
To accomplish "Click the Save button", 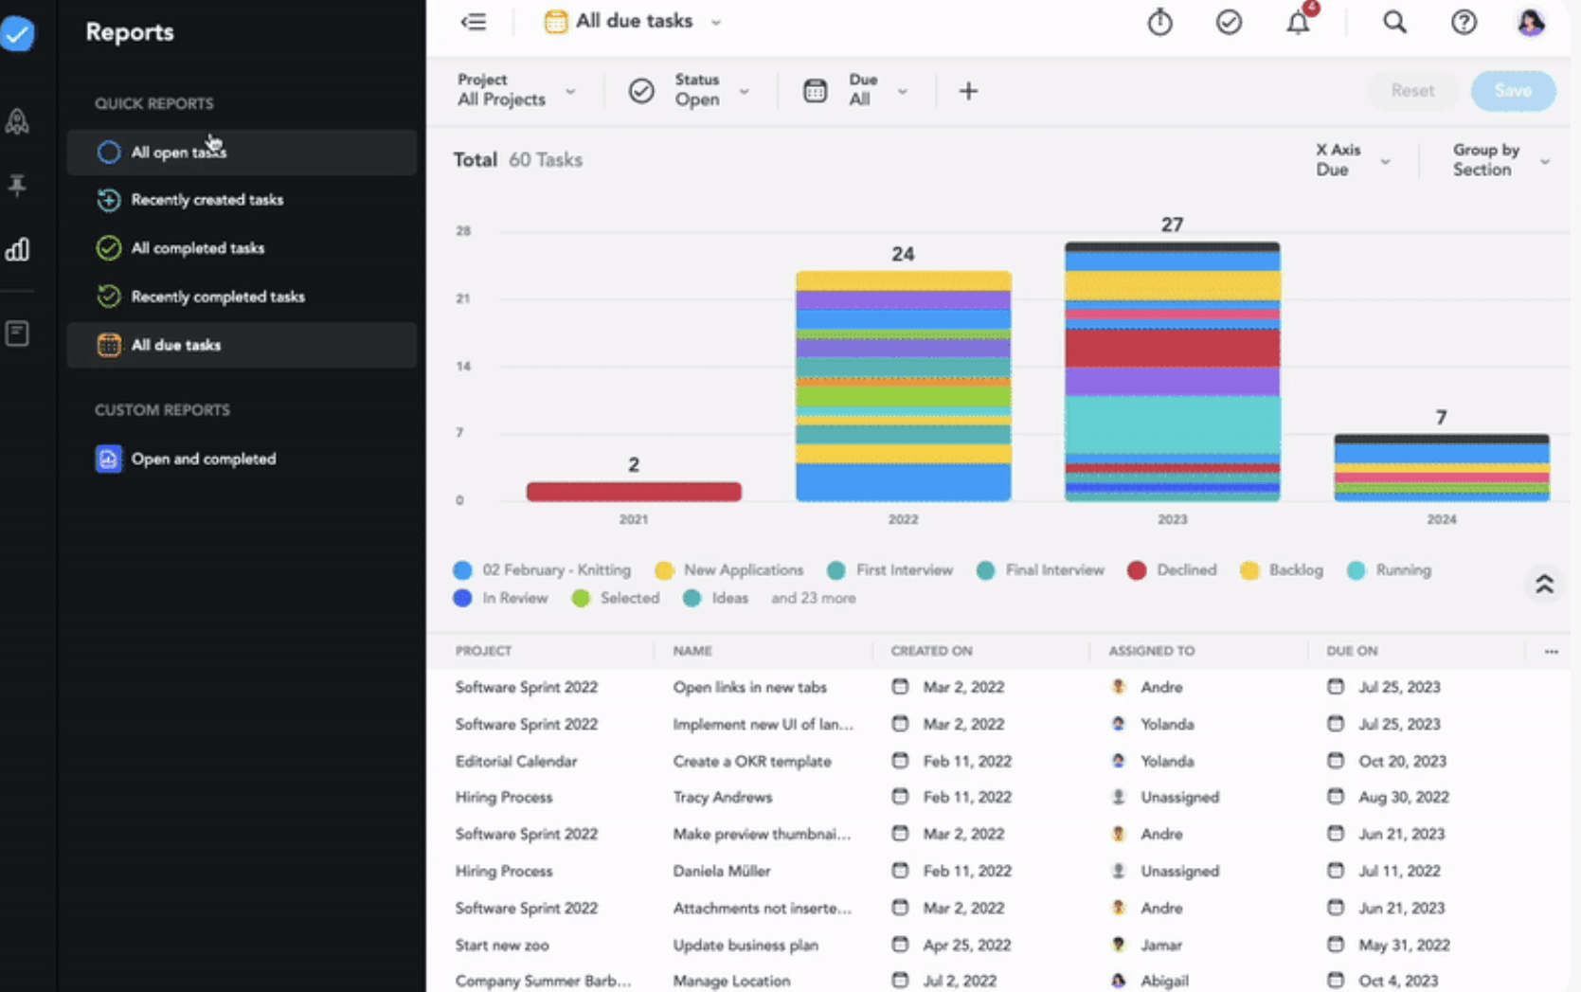I will (x=1512, y=91).
